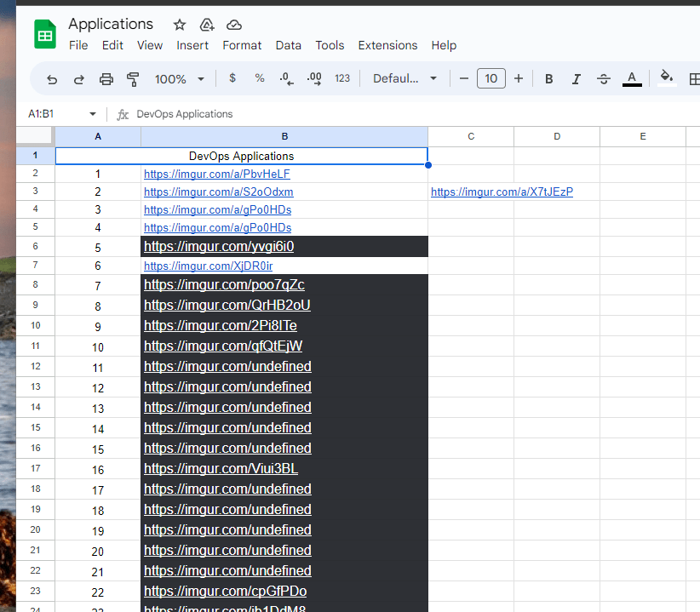Open the View menu
Viewport: 700px width, 612px height.
coord(150,45)
